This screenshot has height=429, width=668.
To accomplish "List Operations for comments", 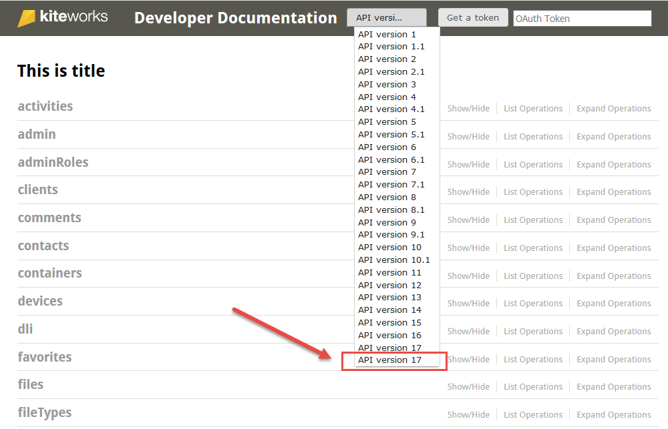I will [x=533, y=220].
